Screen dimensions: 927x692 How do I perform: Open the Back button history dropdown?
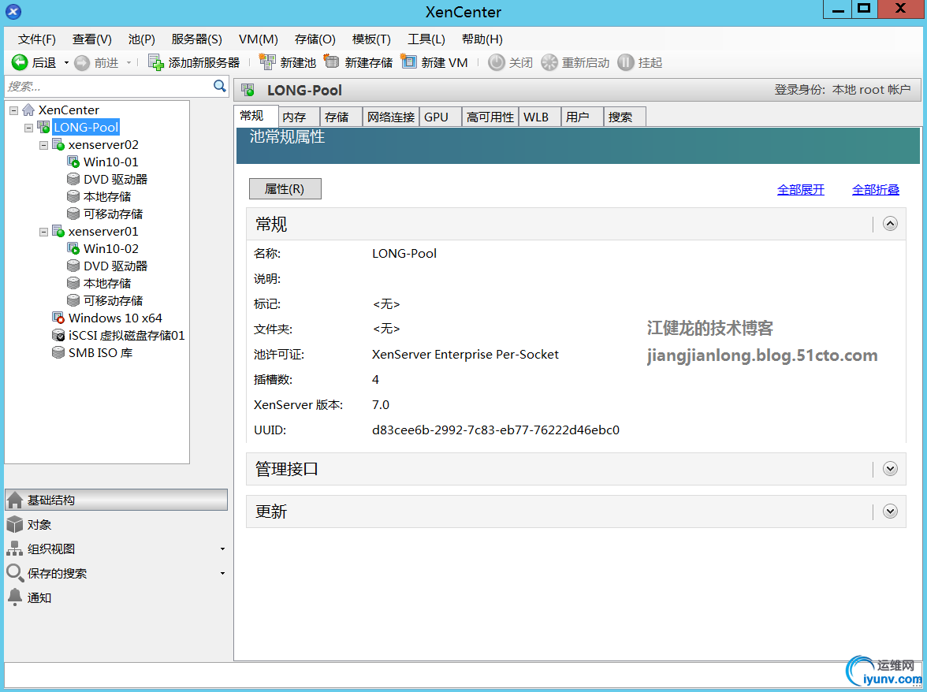pyautogui.click(x=66, y=62)
